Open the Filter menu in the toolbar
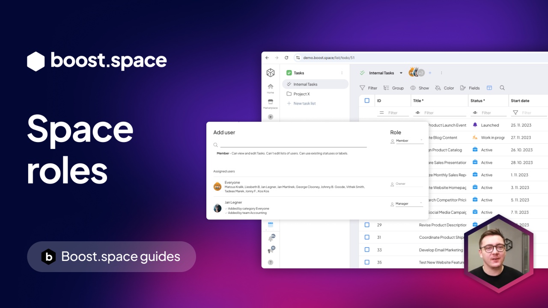 (369, 88)
